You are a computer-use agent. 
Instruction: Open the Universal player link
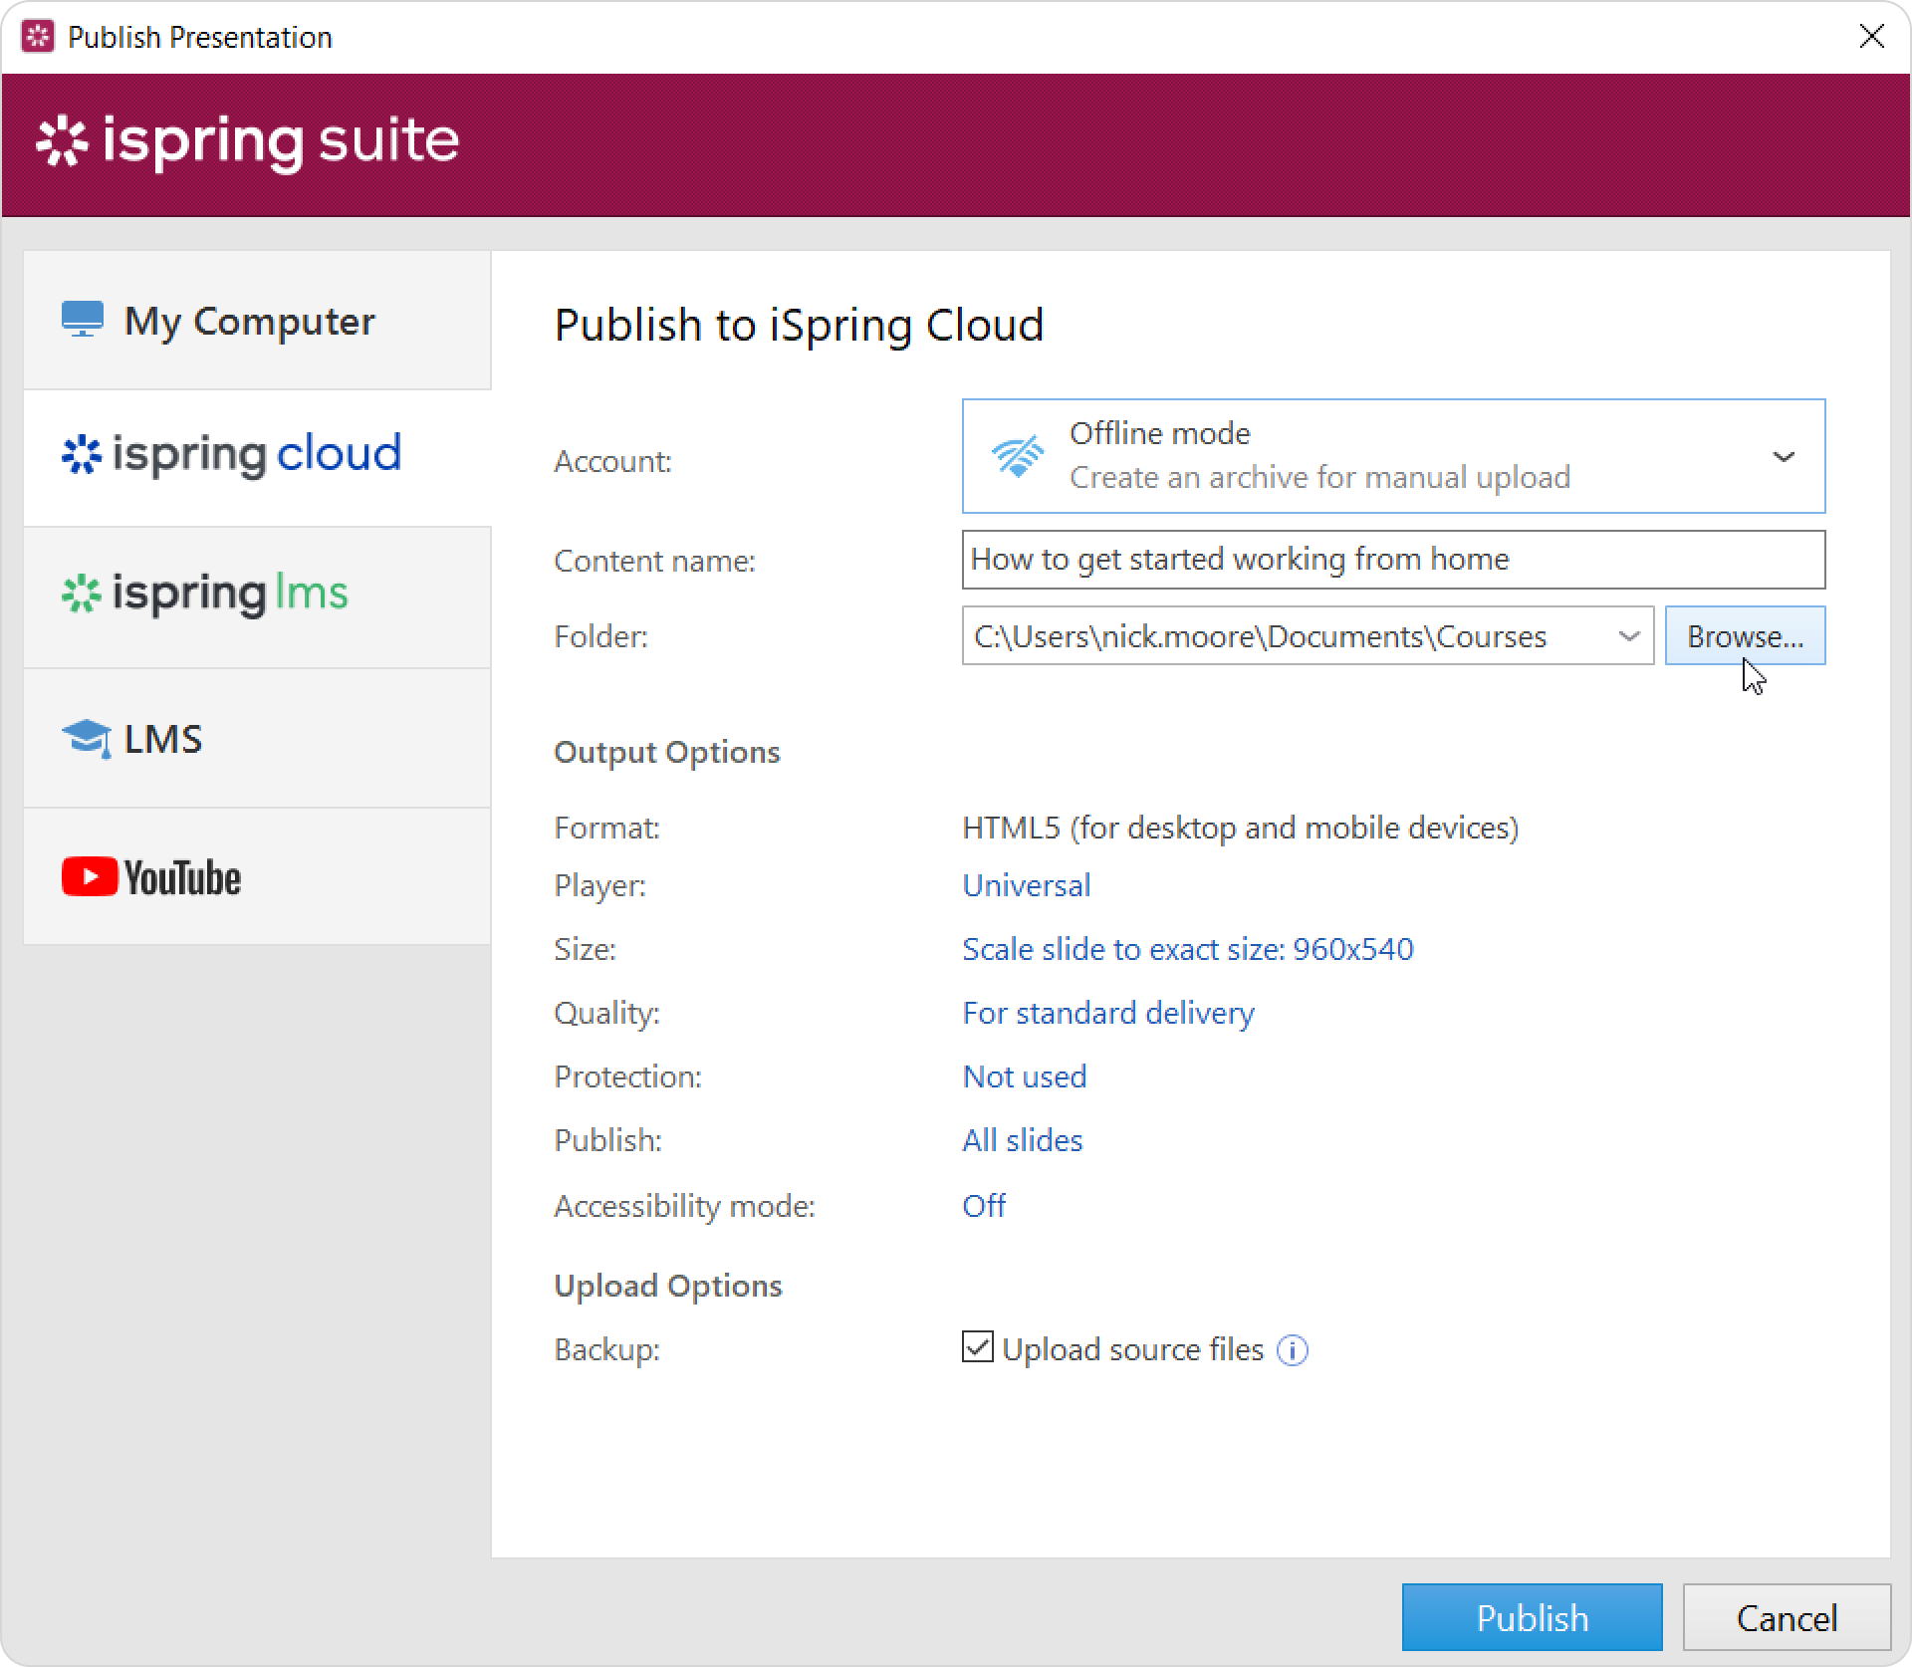coord(1026,885)
